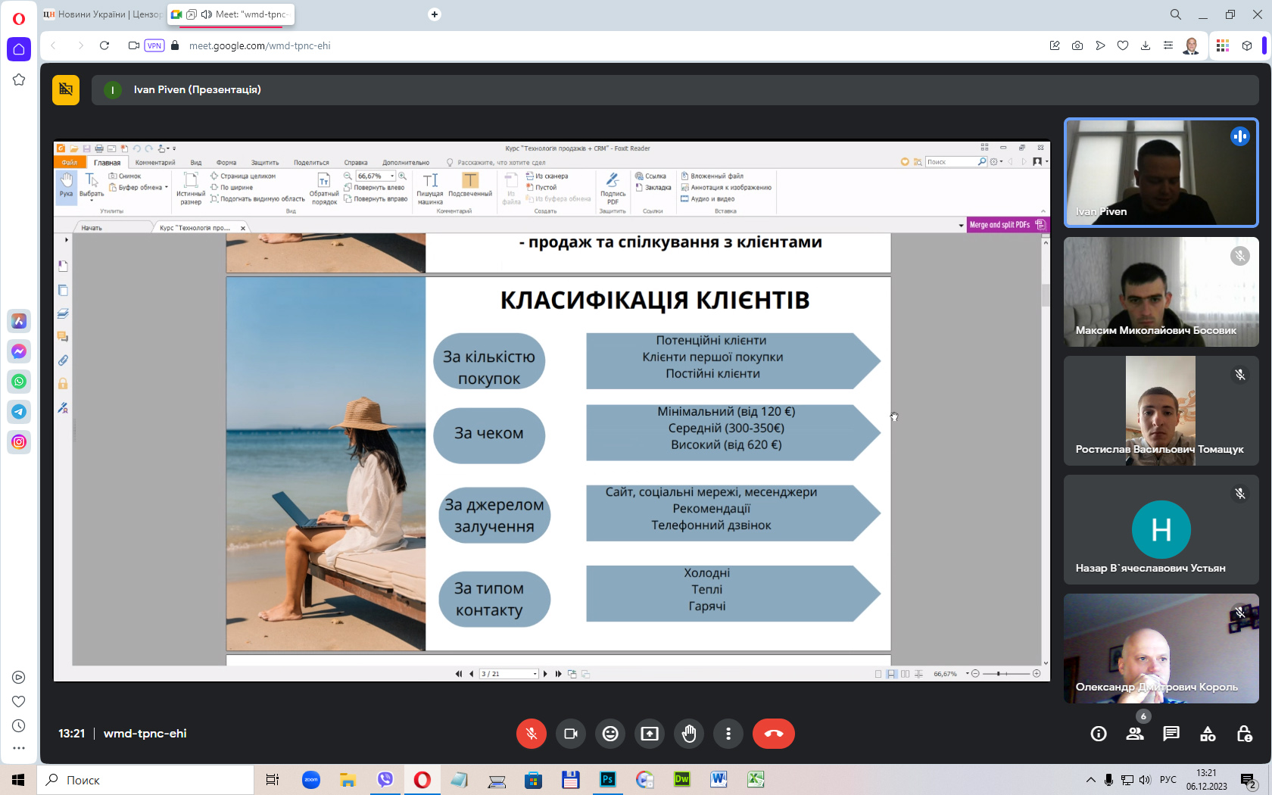Select Олександр Дмитрович Король video tile
The image size is (1272, 795).
pos(1161,648)
